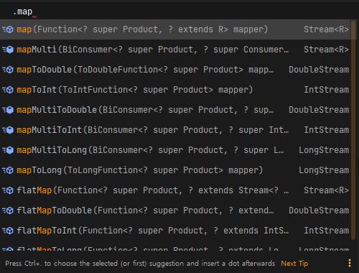The image size is (359, 273).
Task: Click the method icon beside mapMultiToDouble
Action: pyautogui.click(x=8, y=110)
